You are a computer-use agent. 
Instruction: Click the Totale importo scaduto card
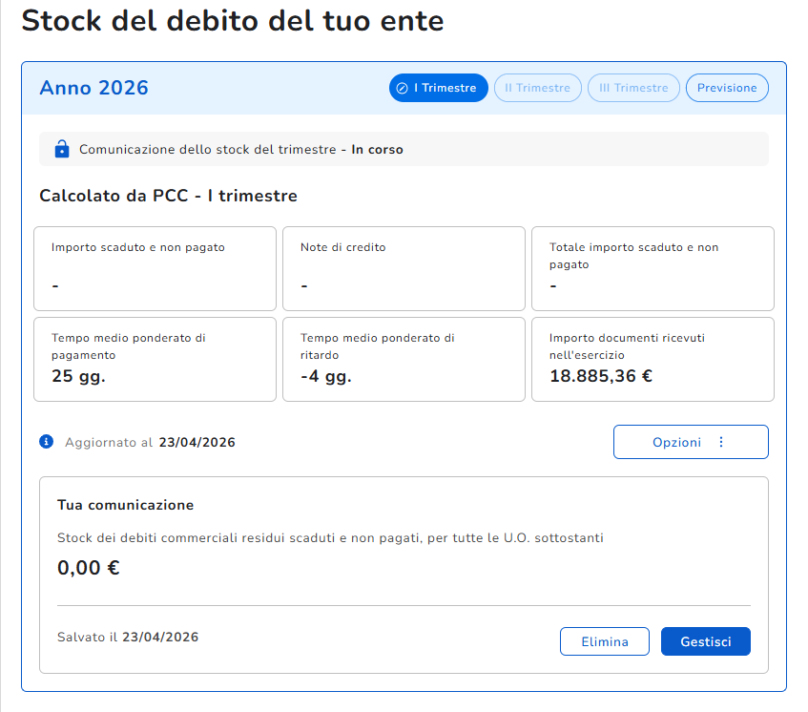click(653, 268)
